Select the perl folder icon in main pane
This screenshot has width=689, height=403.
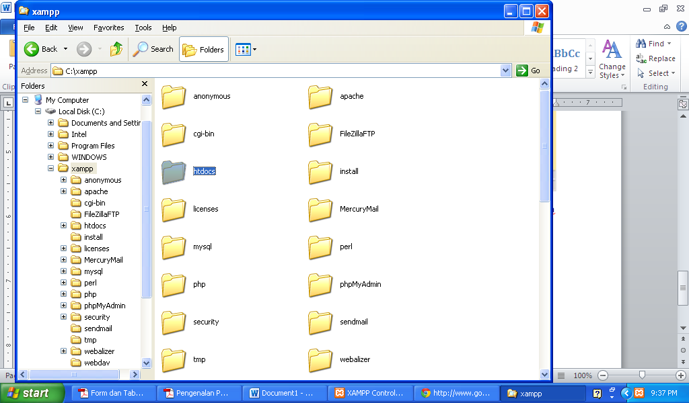click(x=320, y=247)
